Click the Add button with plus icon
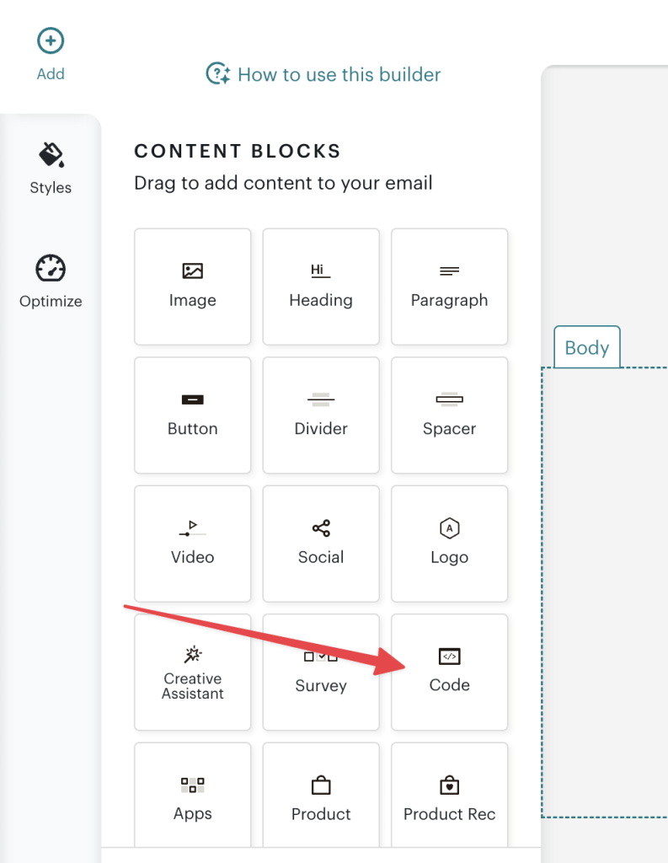This screenshot has height=863, width=668. [x=51, y=51]
